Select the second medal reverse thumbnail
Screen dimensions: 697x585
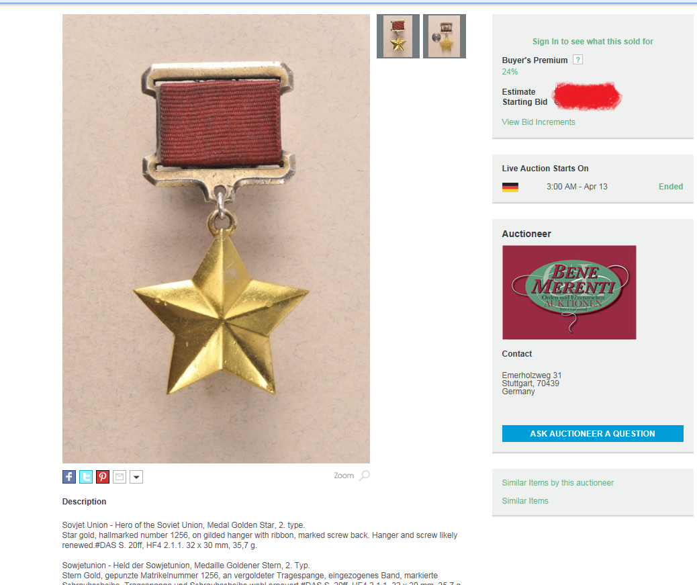(445, 36)
